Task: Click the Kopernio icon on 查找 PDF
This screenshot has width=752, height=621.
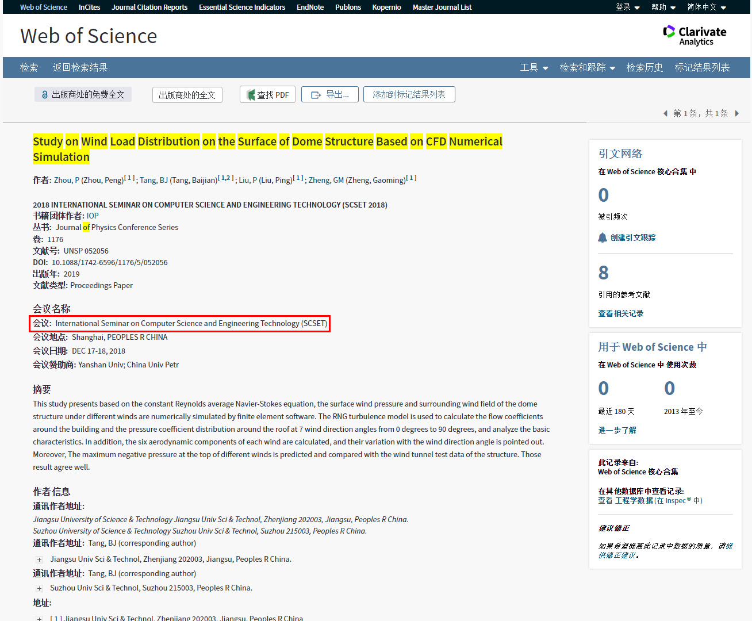Action: pos(251,95)
